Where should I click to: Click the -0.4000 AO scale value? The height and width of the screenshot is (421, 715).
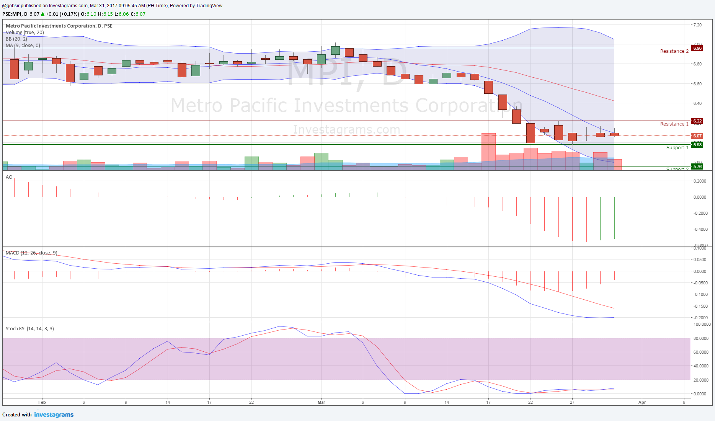click(700, 229)
